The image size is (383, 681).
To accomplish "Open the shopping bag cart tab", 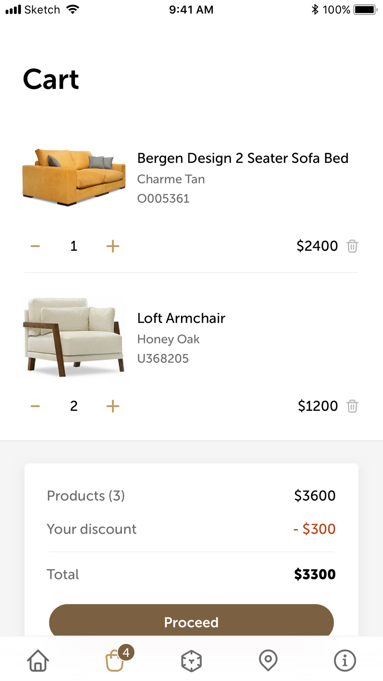I will pyautogui.click(x=115, y=660).
